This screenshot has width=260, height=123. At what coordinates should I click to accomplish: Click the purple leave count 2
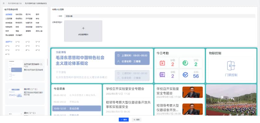tap(173, 76)
